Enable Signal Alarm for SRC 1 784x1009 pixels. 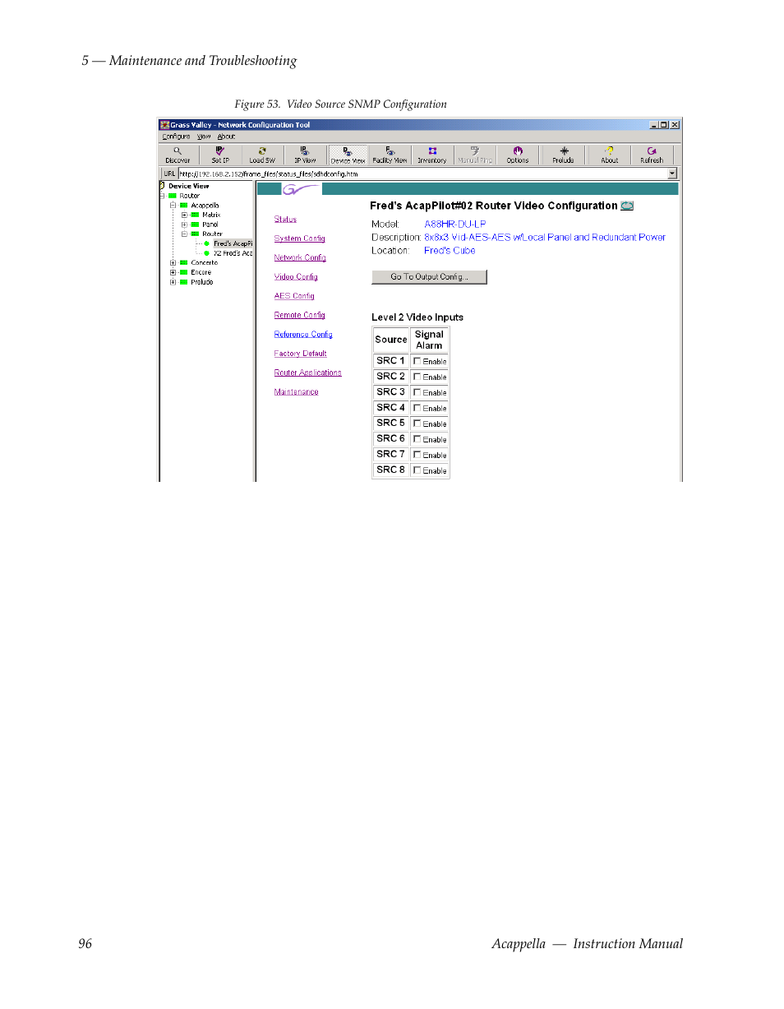pyautogui.click(x=417, y=361)
